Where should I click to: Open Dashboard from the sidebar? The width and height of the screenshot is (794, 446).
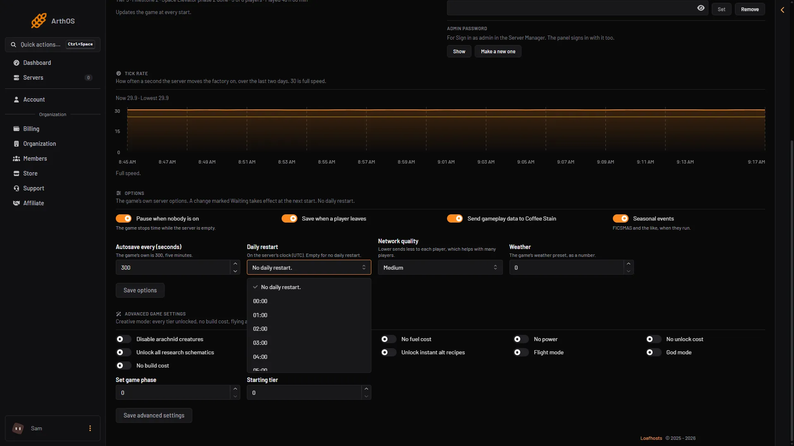[53, 63]
